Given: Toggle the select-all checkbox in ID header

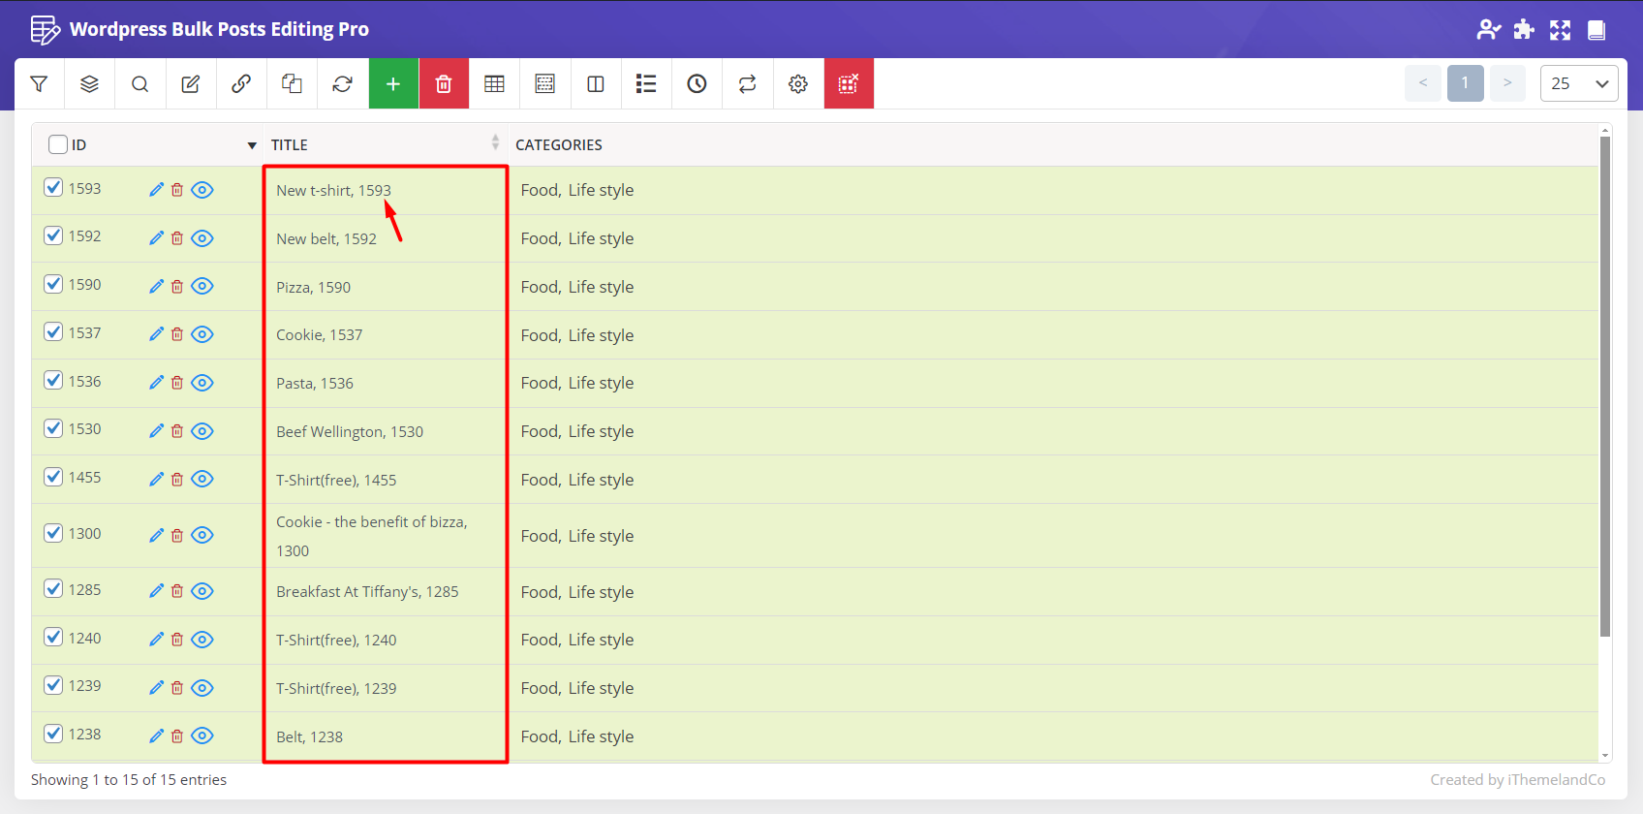Looking at the screenshot, I should tap(58, 144).
